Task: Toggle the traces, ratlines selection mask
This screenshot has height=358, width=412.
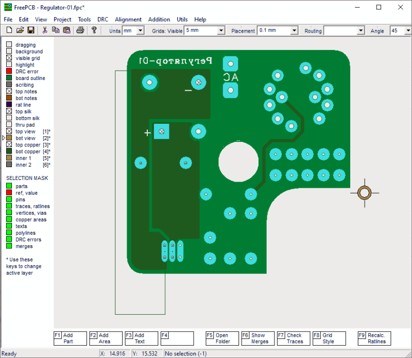Action: [9, 206]
